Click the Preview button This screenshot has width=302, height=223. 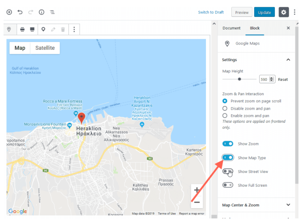(x=242, y=12)
